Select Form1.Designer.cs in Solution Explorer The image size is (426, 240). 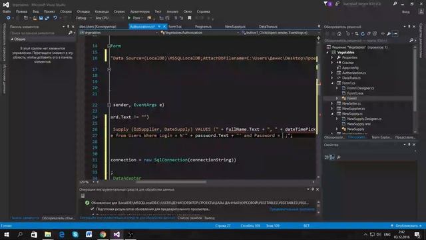360,88
